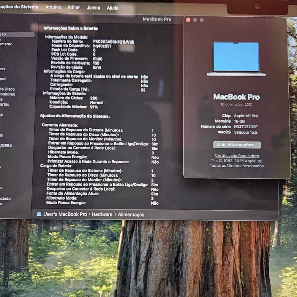The image size is (297, 297).
Task: Open the Certificação Reguladora link
Action: pos(237,156)
